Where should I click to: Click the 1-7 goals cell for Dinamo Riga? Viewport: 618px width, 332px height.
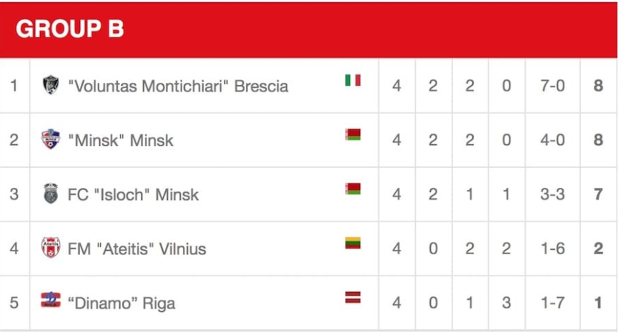[x=552, y=303]
